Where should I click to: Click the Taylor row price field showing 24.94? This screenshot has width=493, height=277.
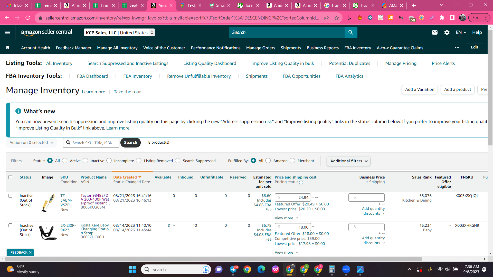coord(293,197)
